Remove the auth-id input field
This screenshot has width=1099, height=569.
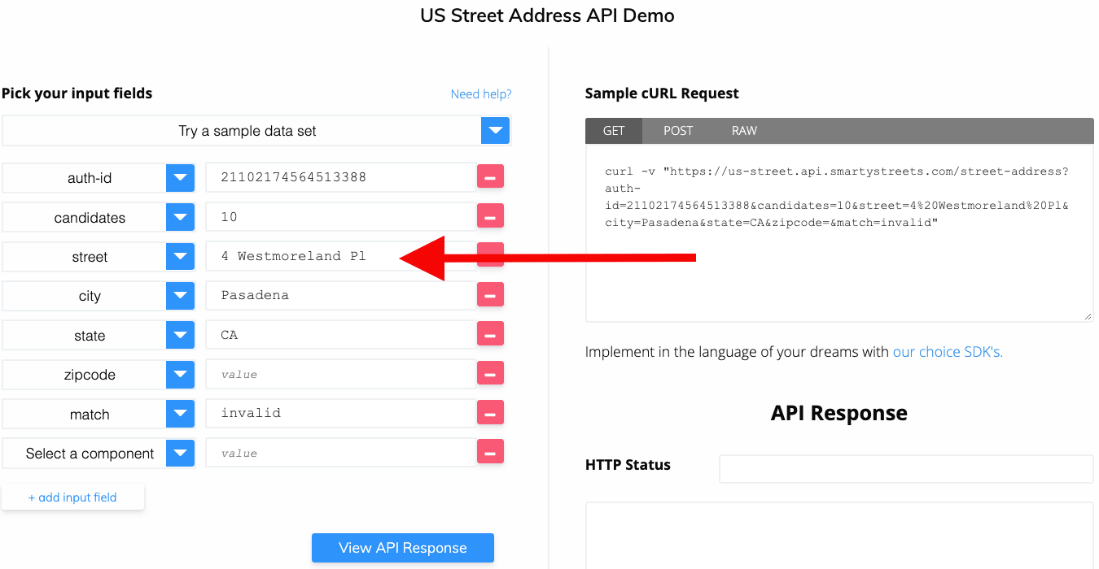coord(491,177)
